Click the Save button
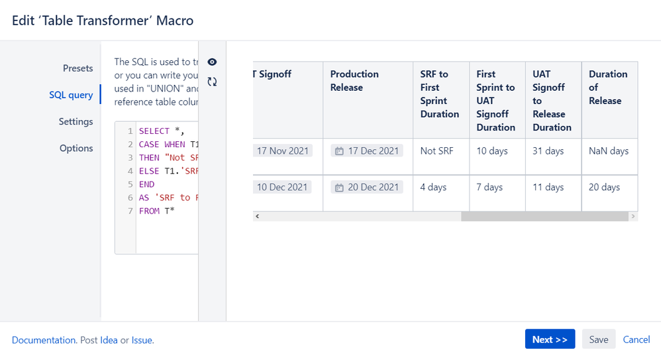 click(598, 339)
